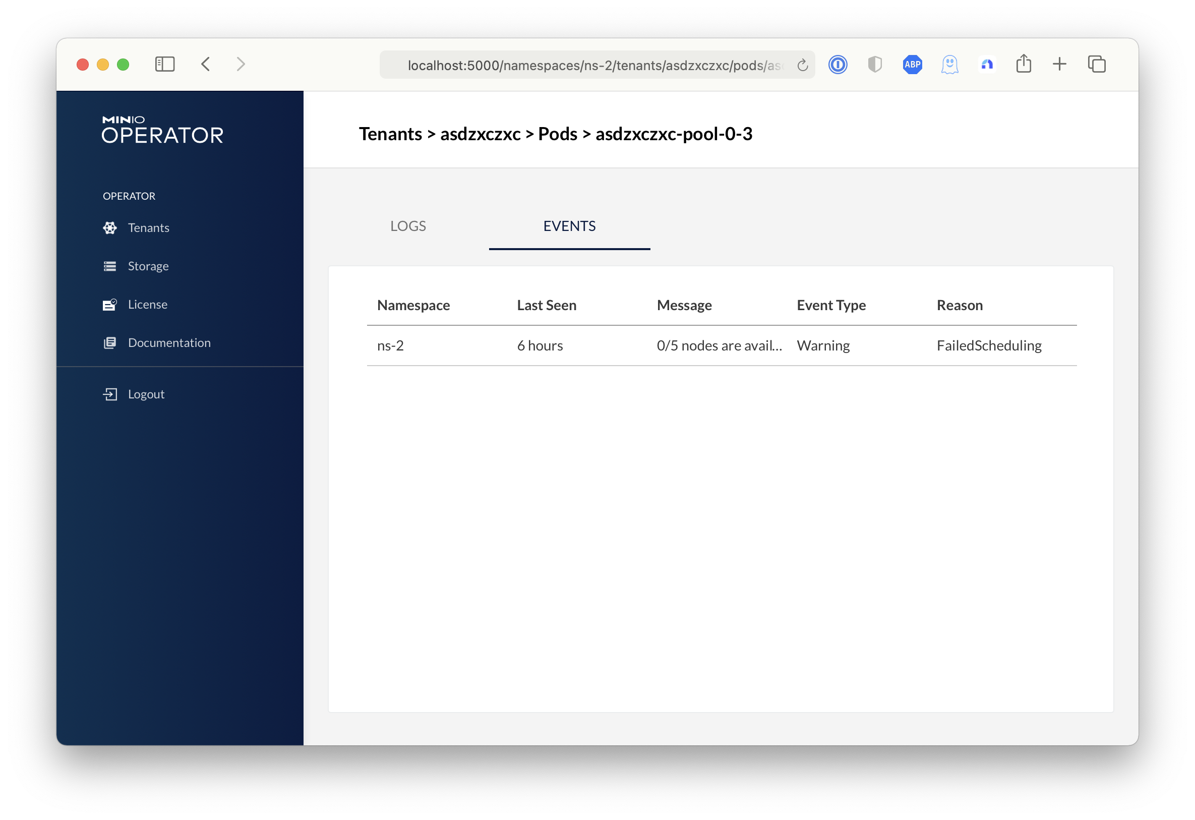Viewport: 1195px width, 820px height.
Task: Go back with the browser back arrow
Action: point(206,65)
